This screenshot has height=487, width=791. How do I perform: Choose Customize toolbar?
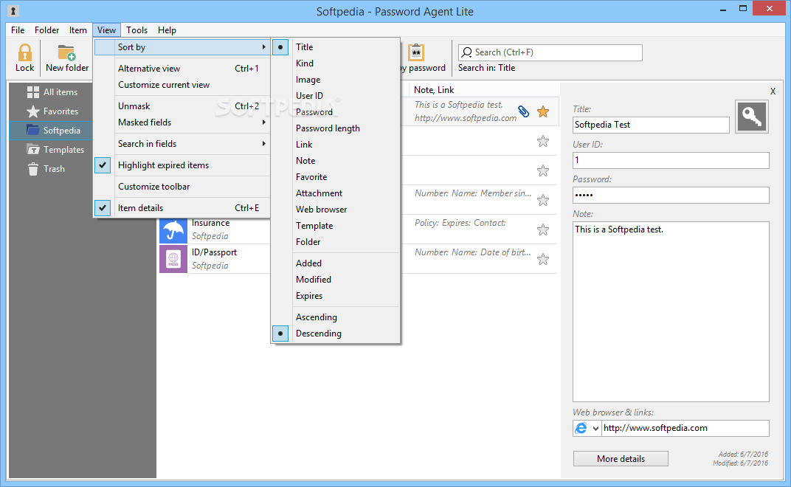182,186
